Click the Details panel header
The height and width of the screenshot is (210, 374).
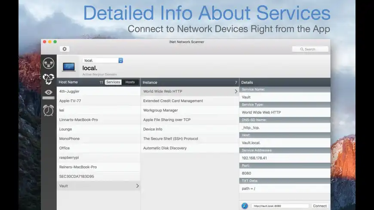coord(285,82)
